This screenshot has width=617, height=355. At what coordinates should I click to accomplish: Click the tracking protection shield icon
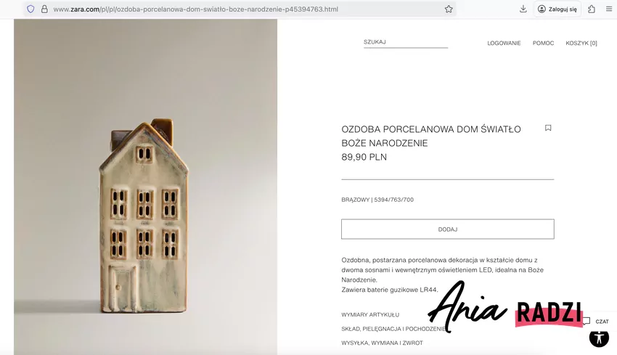pos(30,9)
